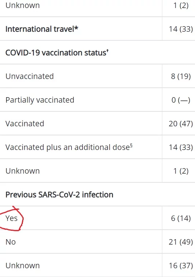Click the Partially vaccinated label

pos(40,100)
